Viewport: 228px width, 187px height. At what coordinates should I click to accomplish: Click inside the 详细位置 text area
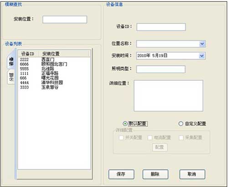[x=168, y=96]
